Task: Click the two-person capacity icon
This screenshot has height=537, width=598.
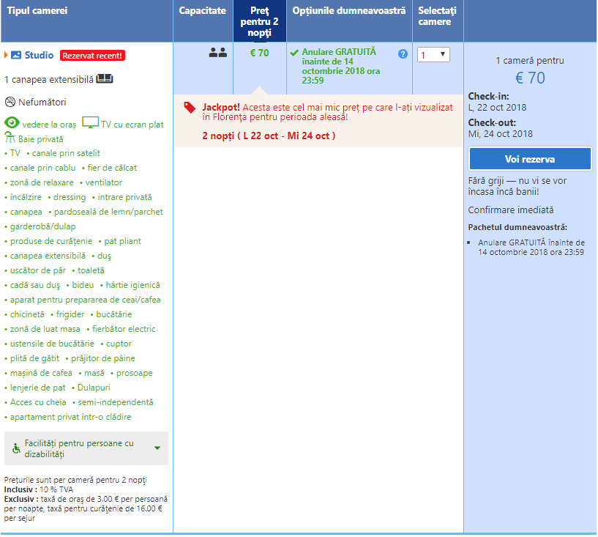Action: click(217, 53)
